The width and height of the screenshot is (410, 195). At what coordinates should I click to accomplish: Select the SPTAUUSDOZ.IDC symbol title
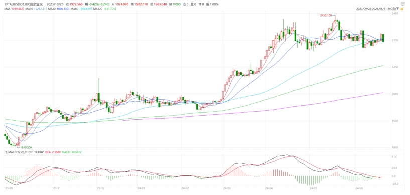(24, 4)
